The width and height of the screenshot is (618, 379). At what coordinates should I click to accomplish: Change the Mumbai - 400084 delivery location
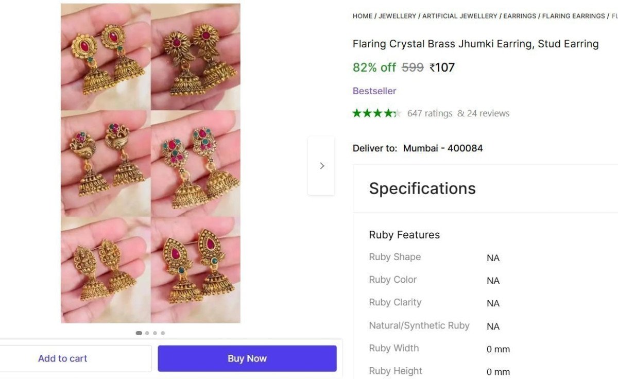click(x=443, y=148)
